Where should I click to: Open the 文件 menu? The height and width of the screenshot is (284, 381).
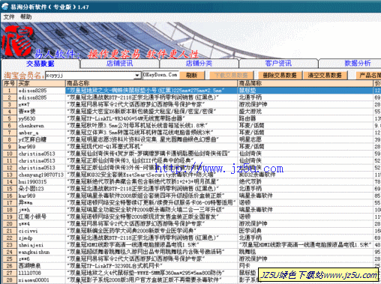coord(9,17)
